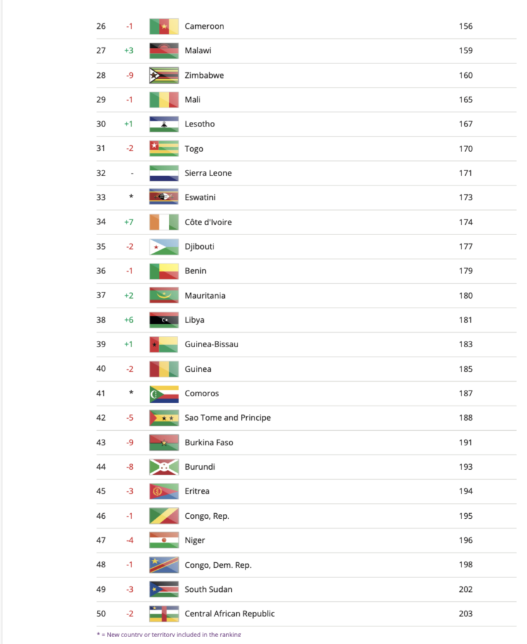Click the Zimbabwe flag icon

[x=164, y=75]
